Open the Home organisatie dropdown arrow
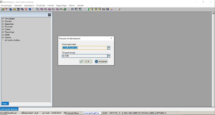Image resolution: width=215 pixels, height=115 pixels. [109, 48]
